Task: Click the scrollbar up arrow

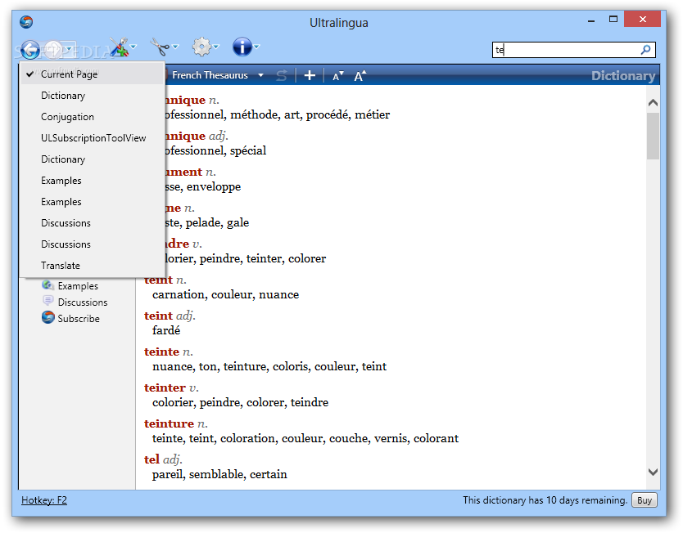Action: click(x=653, y=103)
